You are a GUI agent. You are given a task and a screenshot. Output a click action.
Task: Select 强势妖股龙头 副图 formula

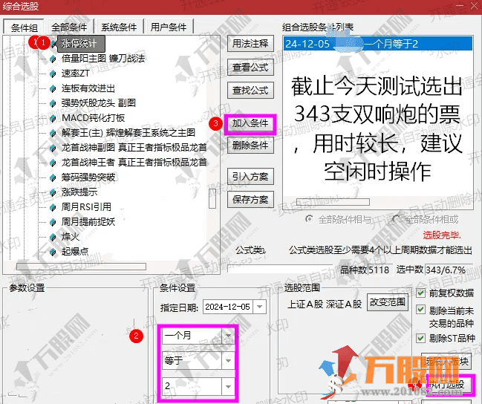point(98,103)
